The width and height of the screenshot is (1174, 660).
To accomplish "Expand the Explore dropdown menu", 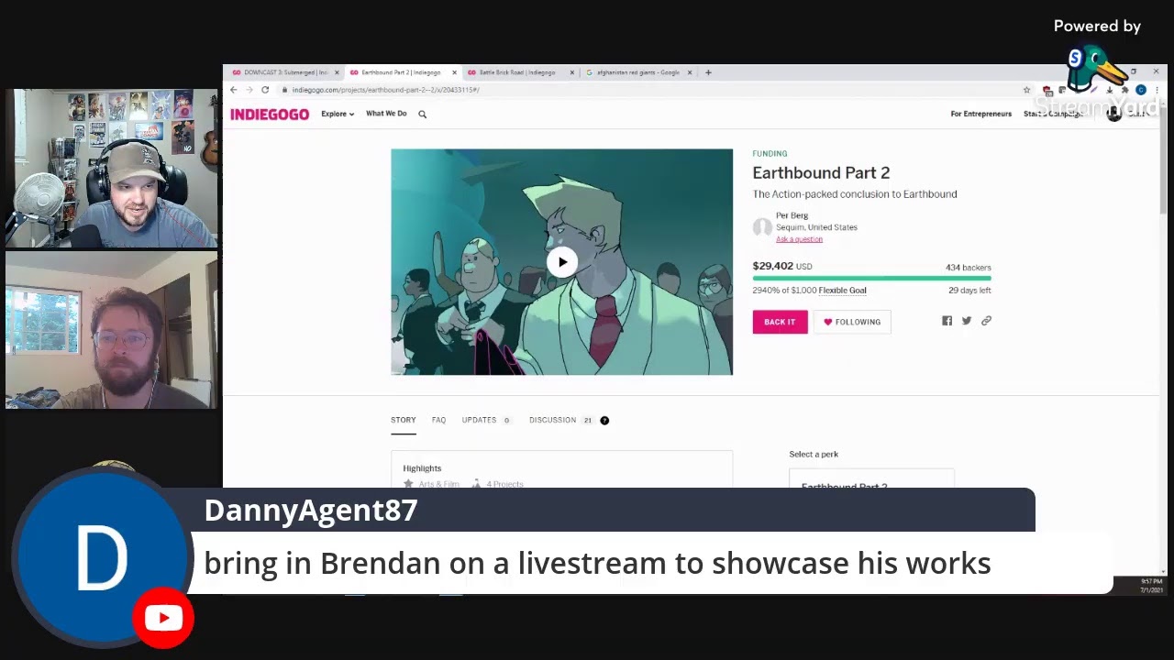I will (x=338, y=114).
